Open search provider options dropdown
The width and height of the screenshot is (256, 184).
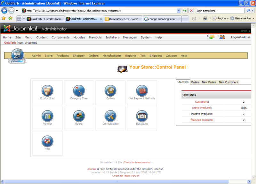pyautogui.click(x=252, y=11)
